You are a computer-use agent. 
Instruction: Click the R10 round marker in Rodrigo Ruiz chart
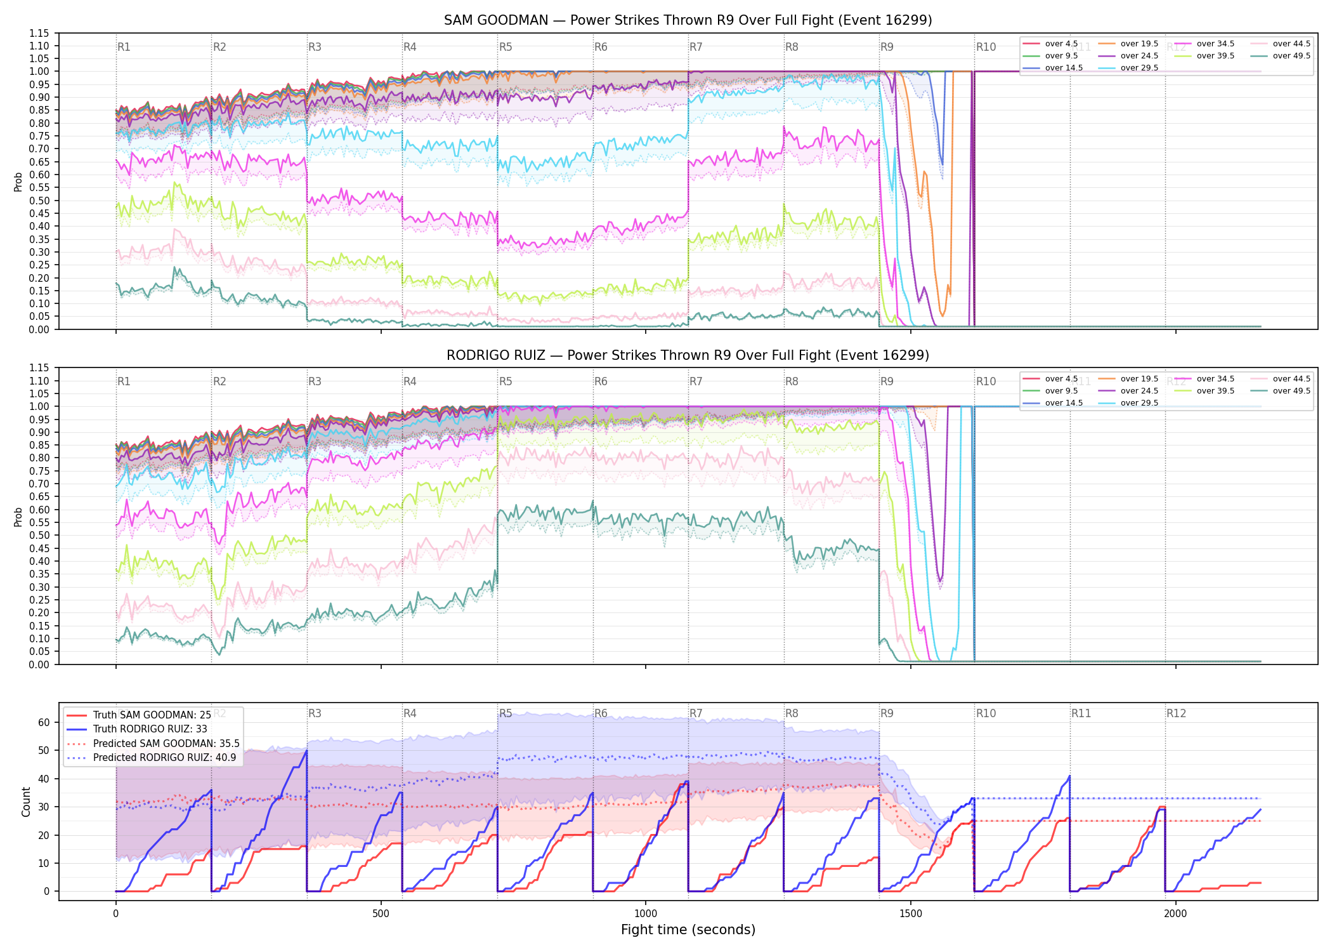point(986,381)
